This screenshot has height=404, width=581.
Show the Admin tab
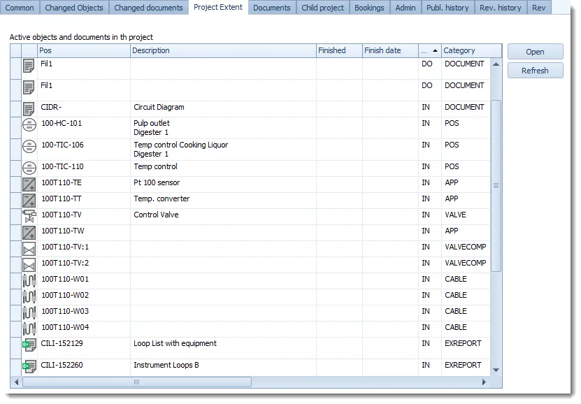[x=406, y=8]
